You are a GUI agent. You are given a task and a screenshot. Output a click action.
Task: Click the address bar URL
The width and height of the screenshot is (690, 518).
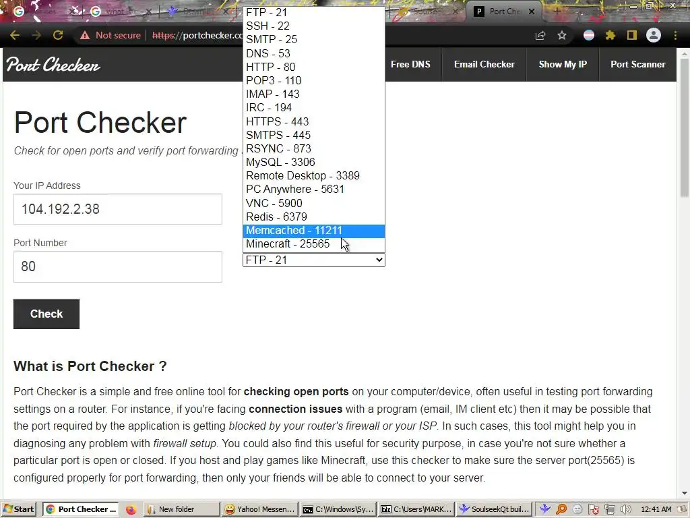197,35
